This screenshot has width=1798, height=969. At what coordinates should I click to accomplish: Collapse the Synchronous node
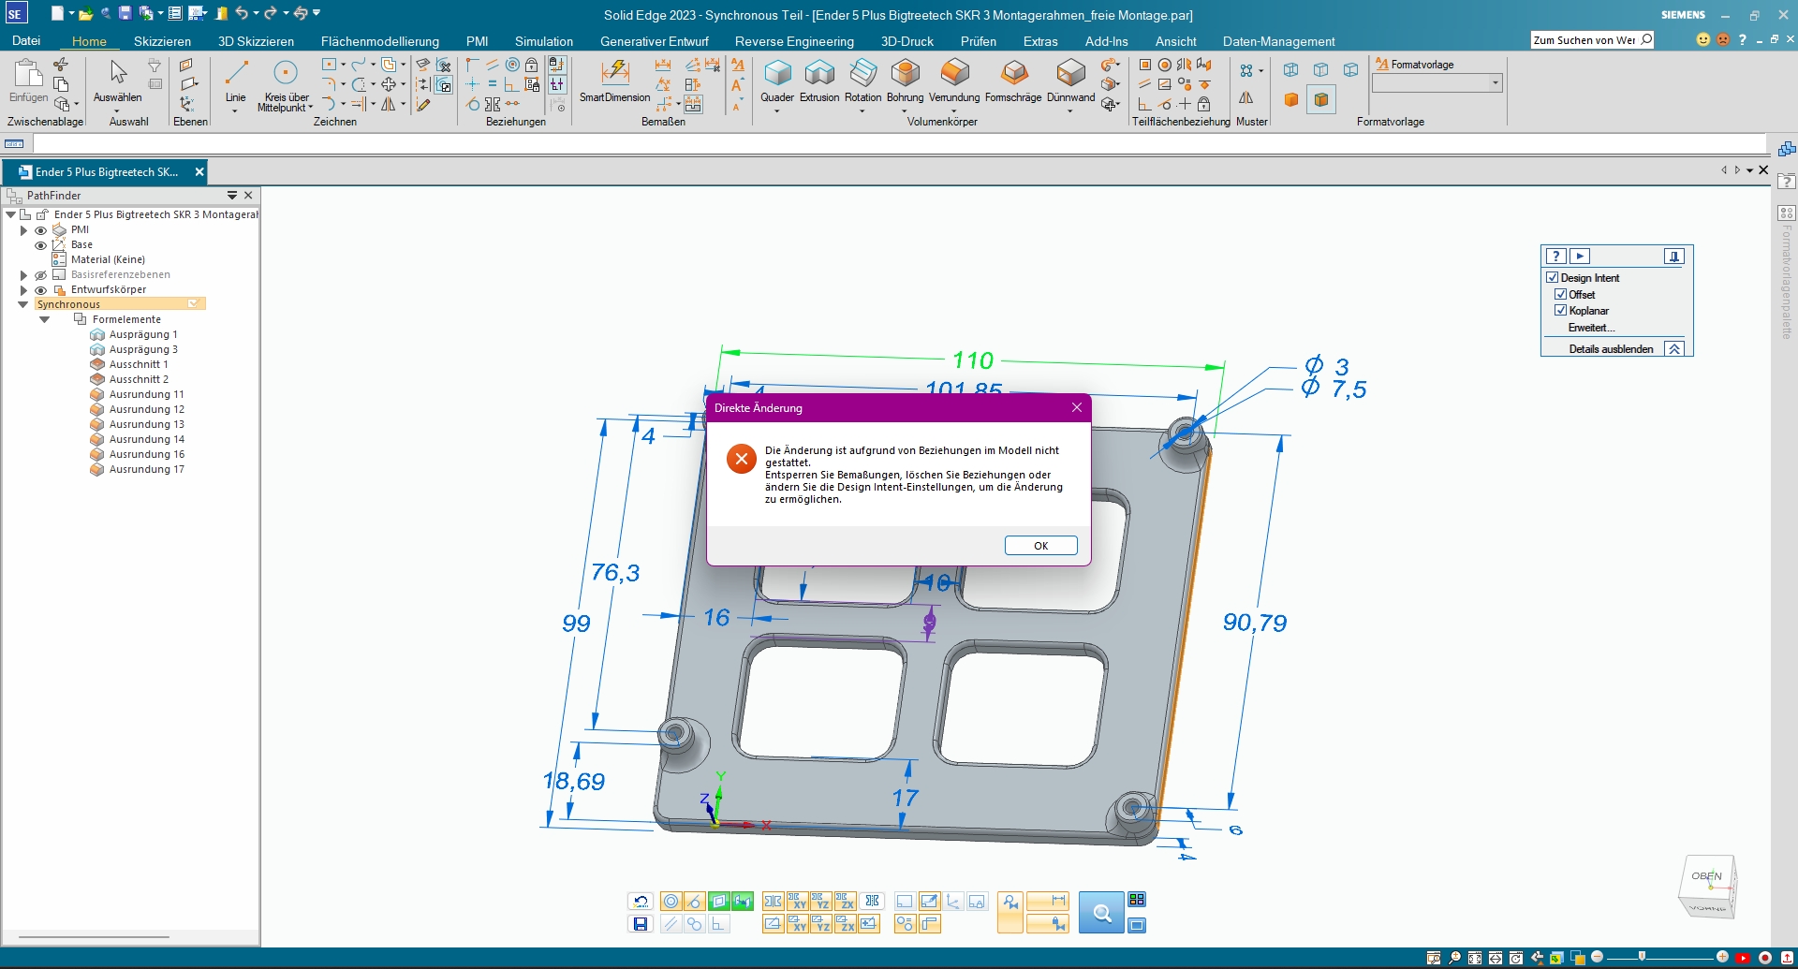(x=23, y=304)
